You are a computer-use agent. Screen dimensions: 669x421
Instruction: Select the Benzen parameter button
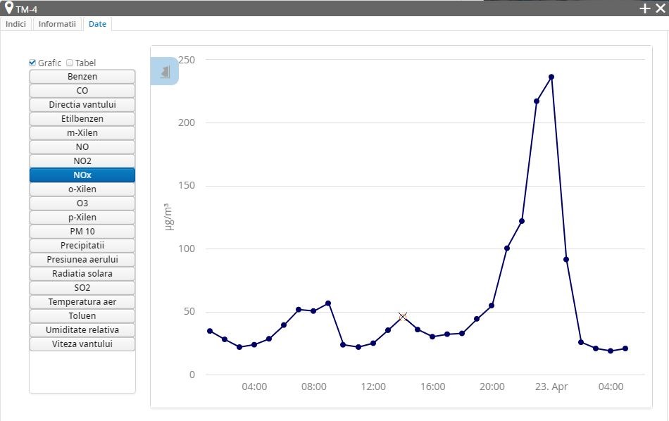(x=82, y=77)
